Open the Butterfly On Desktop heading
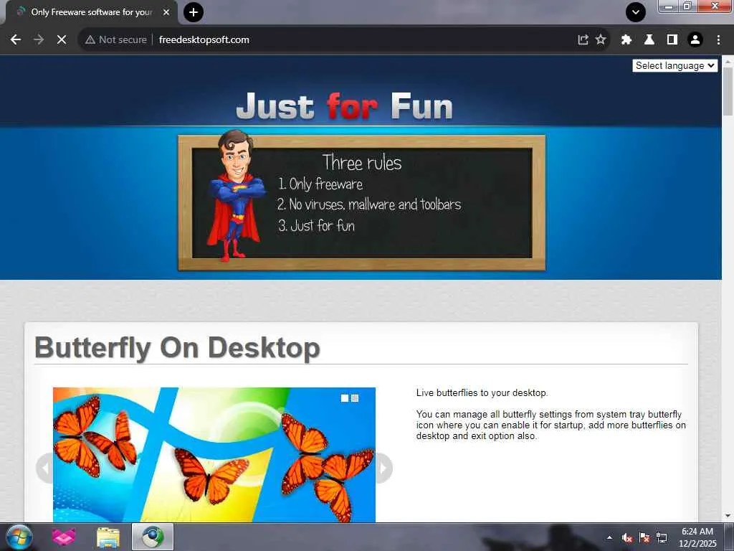The image size is (734, 551). pyautogui.click(x=178, y=348)
